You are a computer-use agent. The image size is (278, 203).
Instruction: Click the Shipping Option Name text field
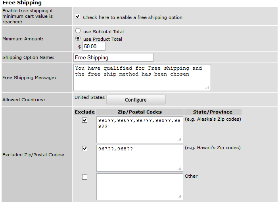[113, 57]
